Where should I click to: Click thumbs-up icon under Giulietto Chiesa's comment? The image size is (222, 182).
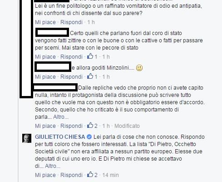point(90,174)
